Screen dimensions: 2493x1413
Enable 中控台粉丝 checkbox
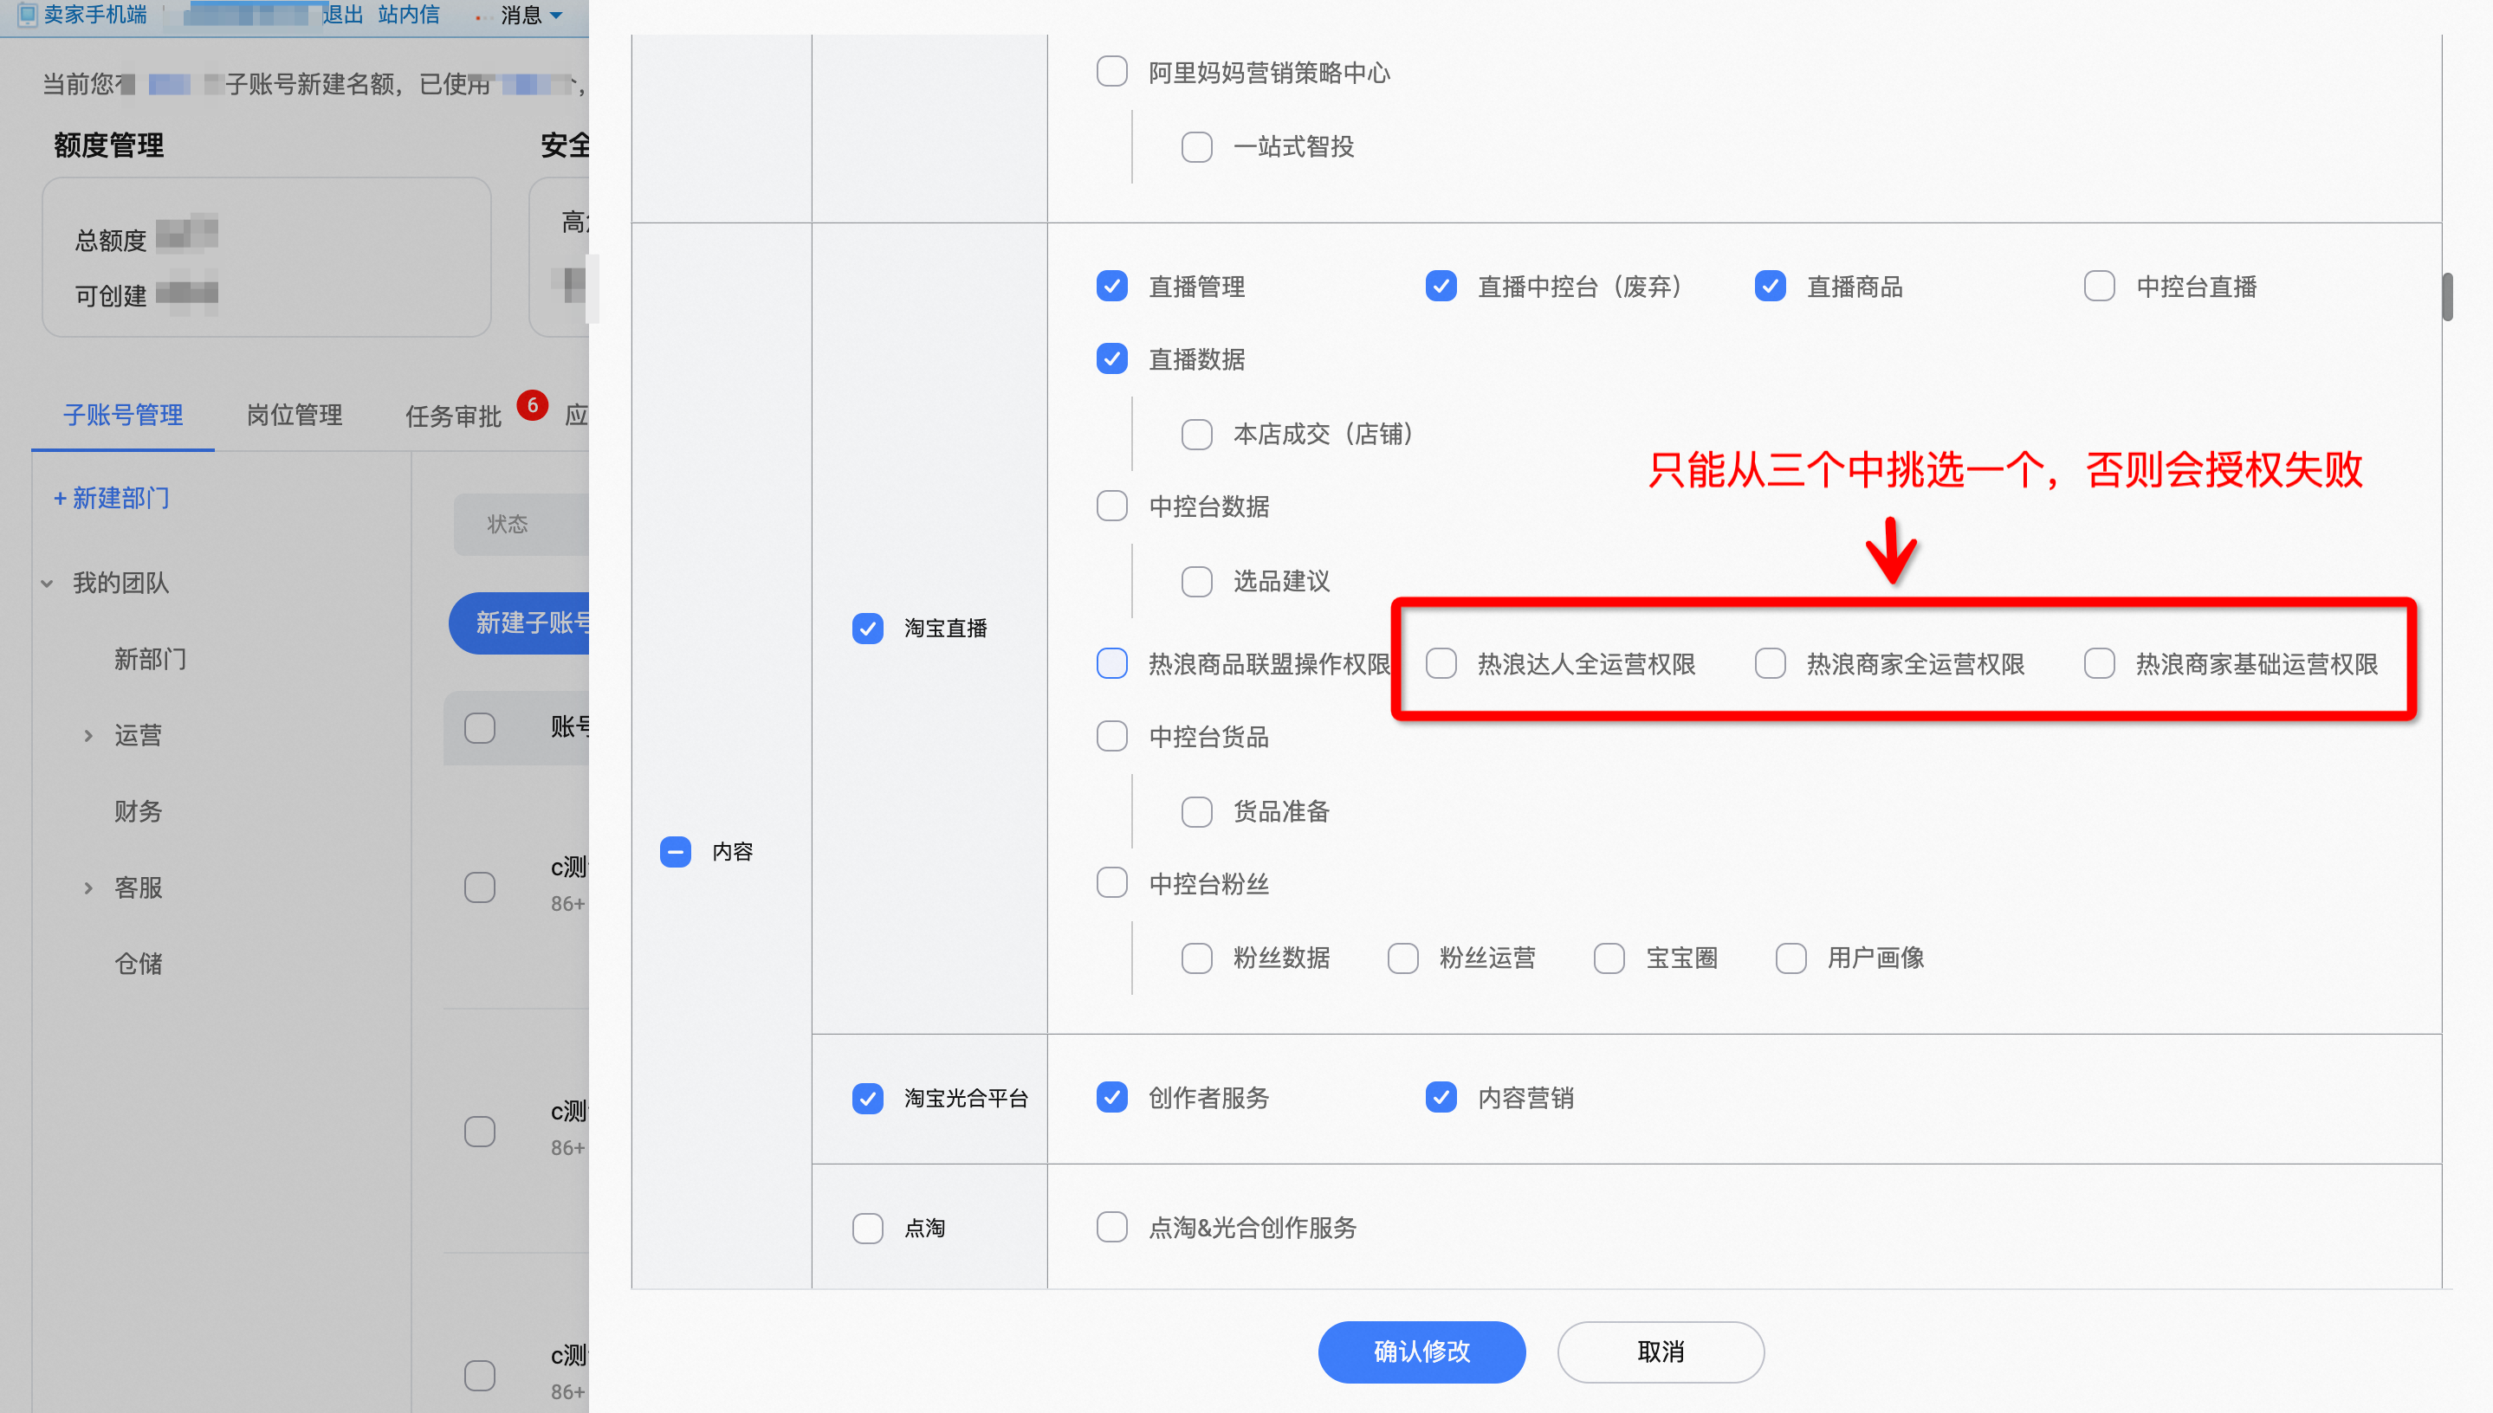1111,883
